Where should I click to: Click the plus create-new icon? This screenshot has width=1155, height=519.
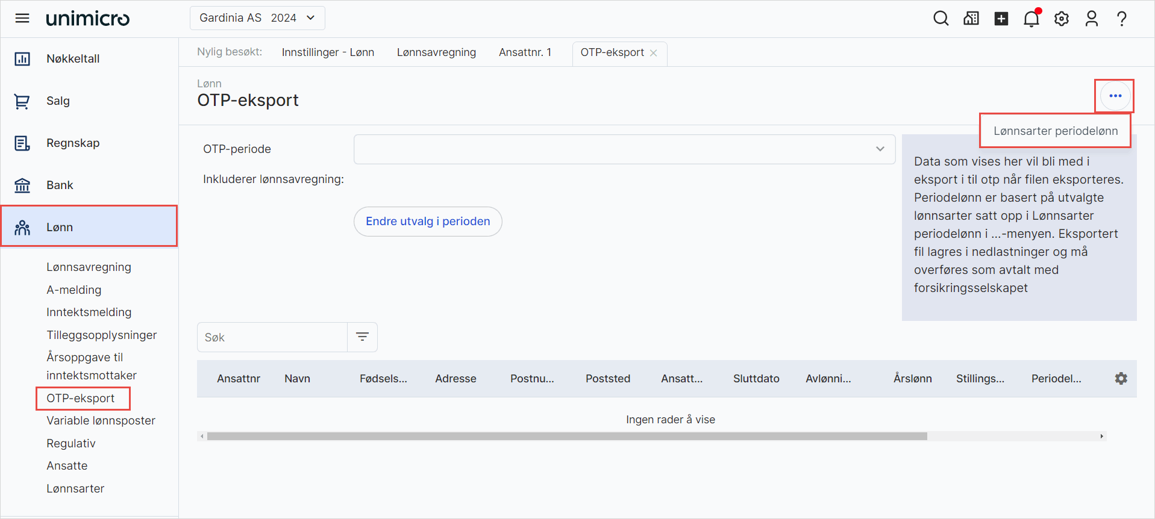[x=1001, y=19]
